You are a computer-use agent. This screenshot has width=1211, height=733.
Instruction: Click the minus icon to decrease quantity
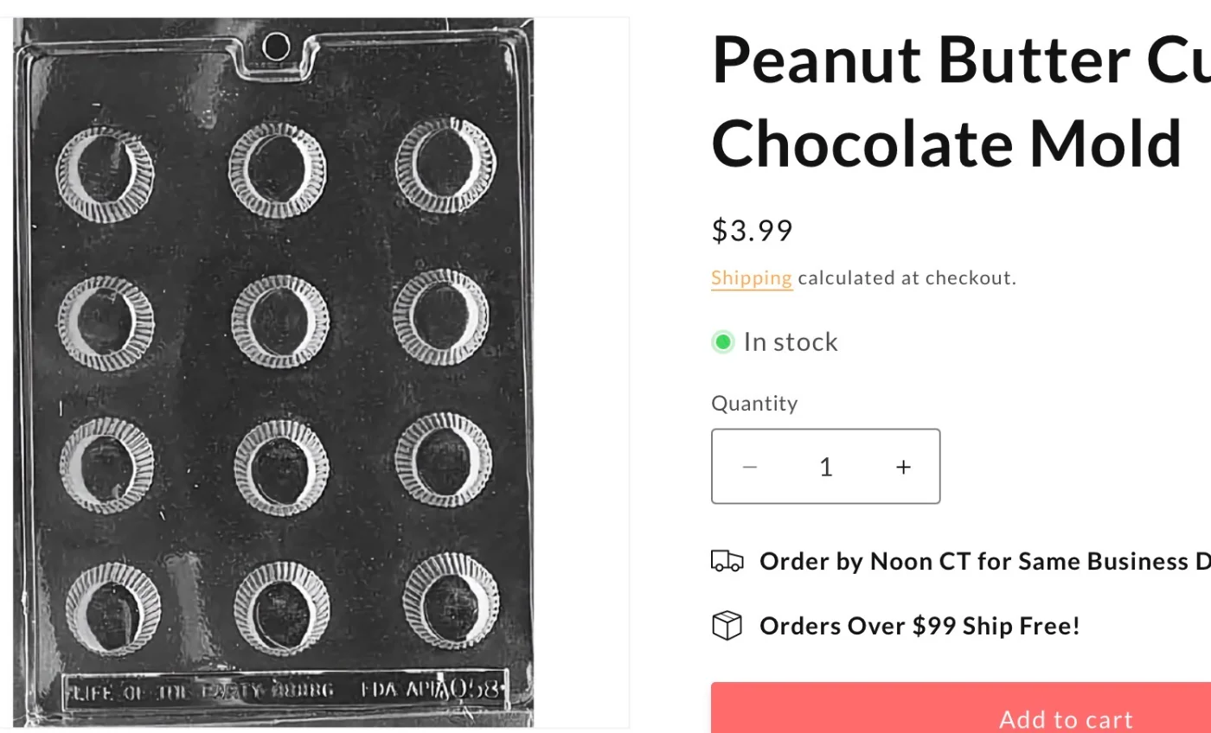(750, 467)
